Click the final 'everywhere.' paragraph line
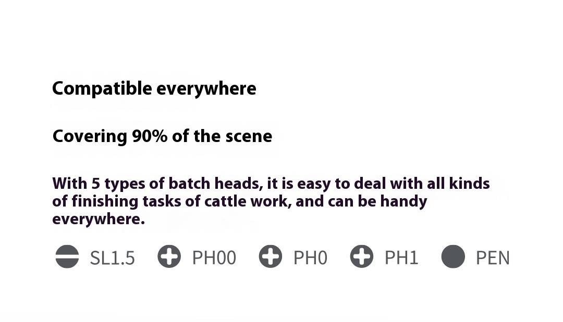This screenshot has width=563, height=322. point(99,219)
